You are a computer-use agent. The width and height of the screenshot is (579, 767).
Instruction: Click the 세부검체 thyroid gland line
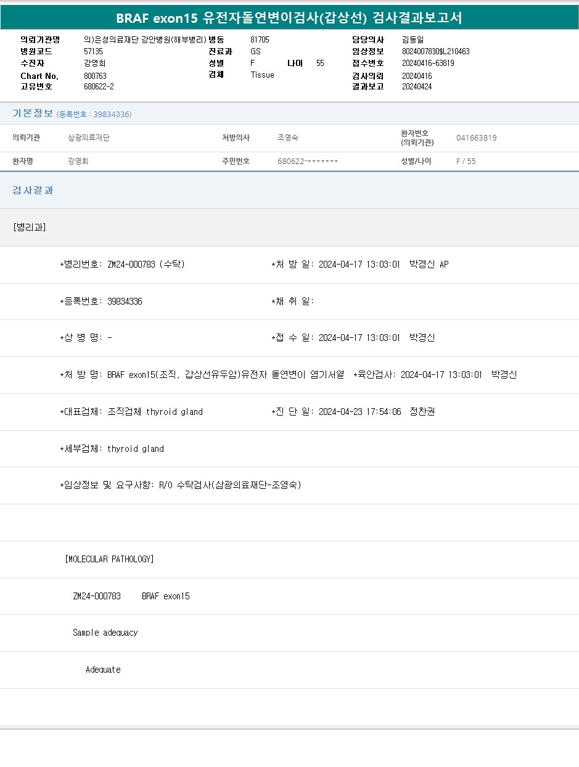pyautogui.click(x=112, y=449)
